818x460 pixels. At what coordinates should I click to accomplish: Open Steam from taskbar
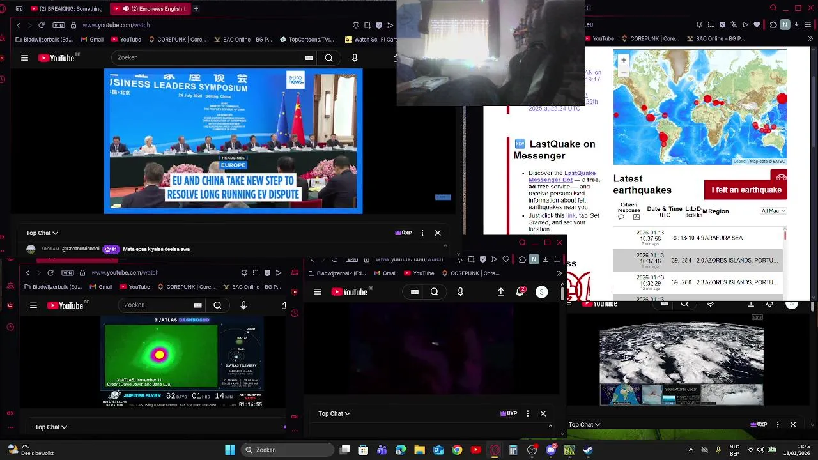coord(588,450)
